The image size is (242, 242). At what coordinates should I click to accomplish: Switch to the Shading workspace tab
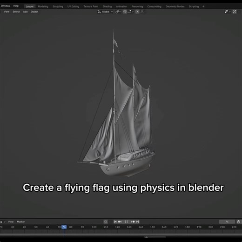pos(107,7)
